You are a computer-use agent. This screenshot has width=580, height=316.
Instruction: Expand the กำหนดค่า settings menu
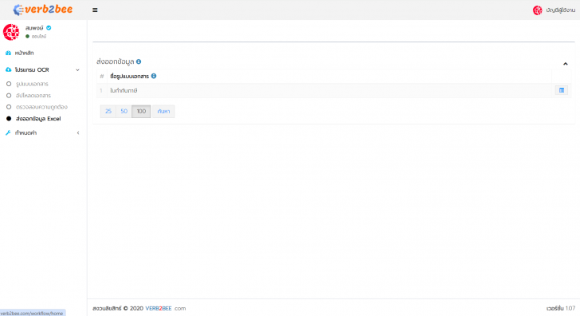pyautogui.click(x=78, y=132)
